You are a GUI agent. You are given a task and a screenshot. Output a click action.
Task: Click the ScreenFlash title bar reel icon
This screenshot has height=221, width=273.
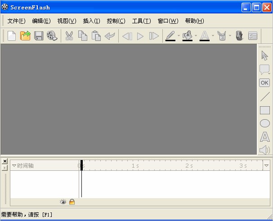[x=4, y=7]
